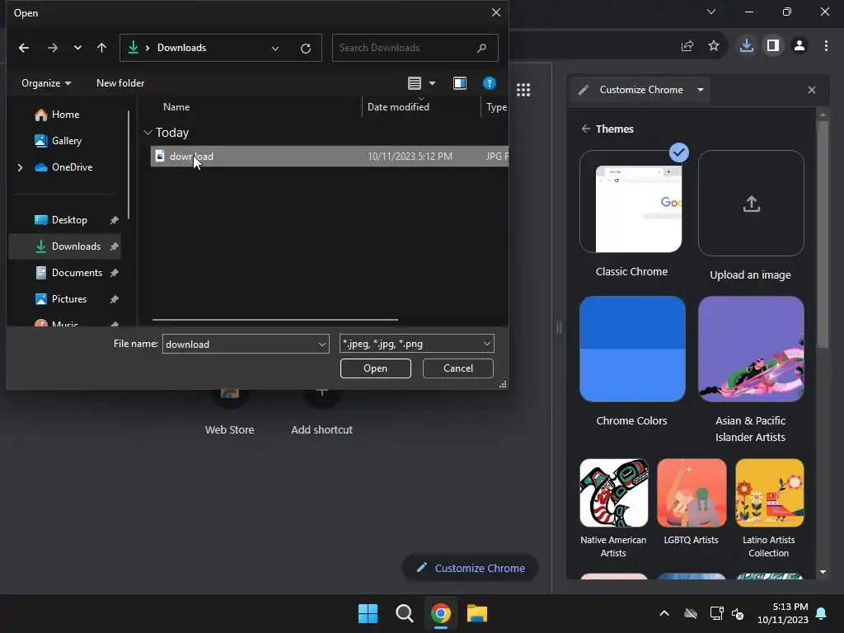Collapse the Today group
The height and width of the screenshot is (633, 844).
click(148, 133)
